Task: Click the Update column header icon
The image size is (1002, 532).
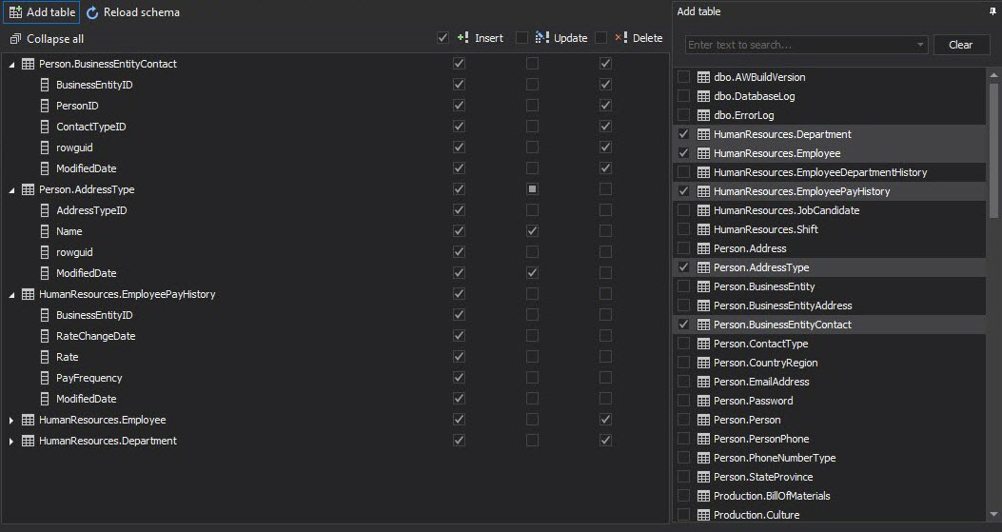Action: coord(541,38)
